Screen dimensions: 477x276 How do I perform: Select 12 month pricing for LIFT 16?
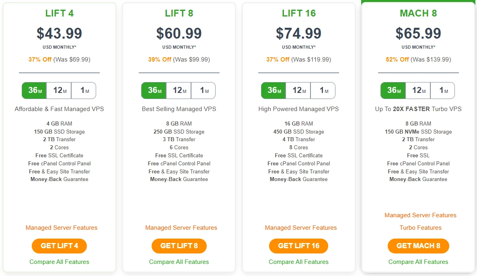click(298, 91)
